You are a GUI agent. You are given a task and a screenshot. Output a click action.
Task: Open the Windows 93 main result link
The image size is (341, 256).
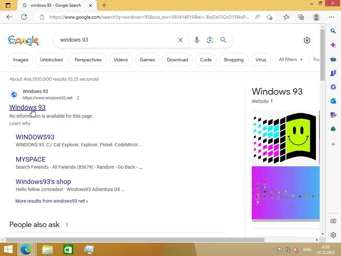pos(27,107)
